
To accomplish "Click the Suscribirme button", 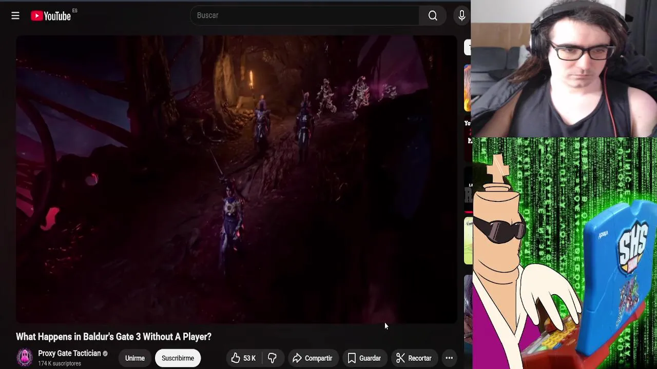I will pyautogui.click(x=178, y=358).
